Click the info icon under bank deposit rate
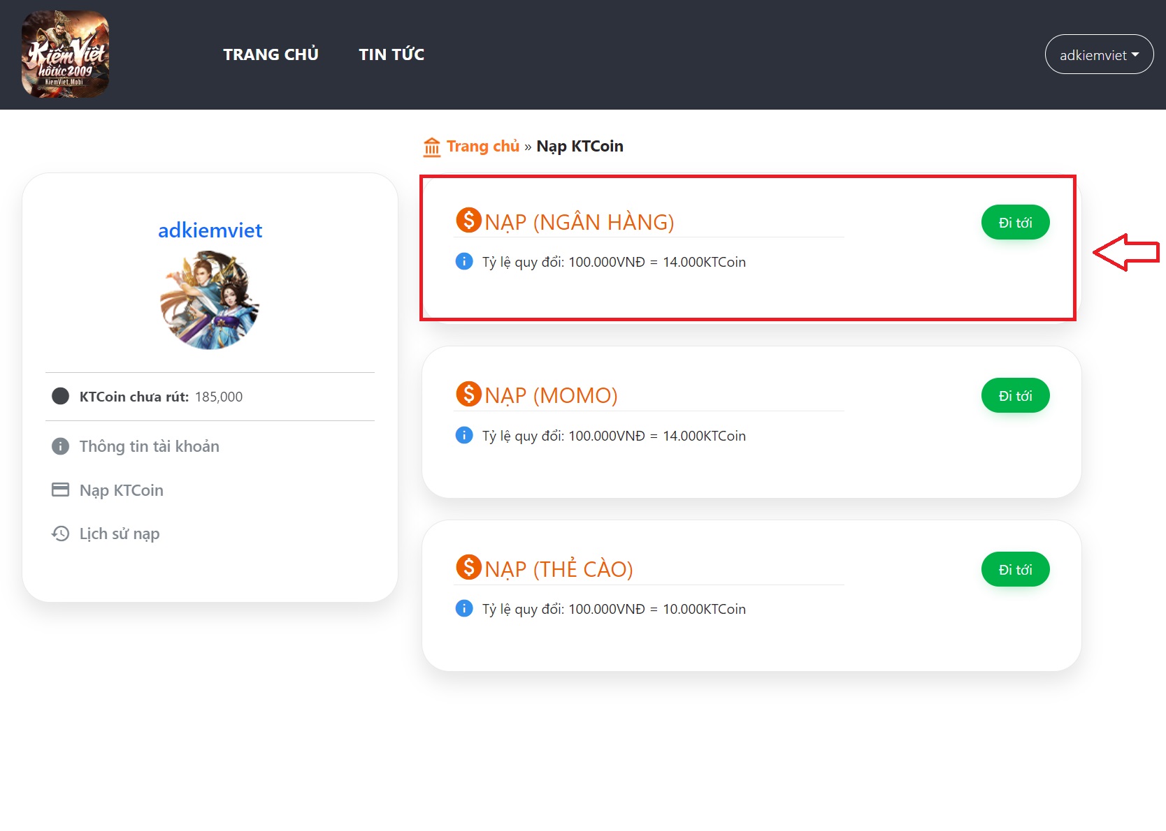 [464, 262]
